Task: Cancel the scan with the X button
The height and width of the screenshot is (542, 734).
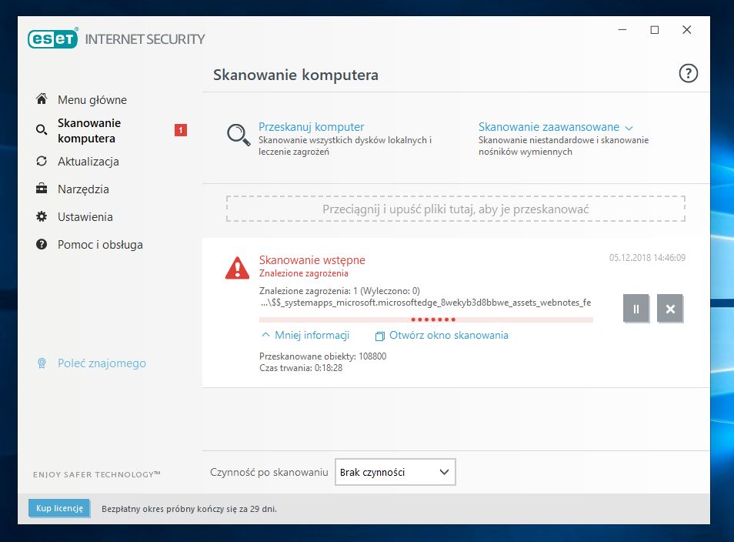Action: 670,308
